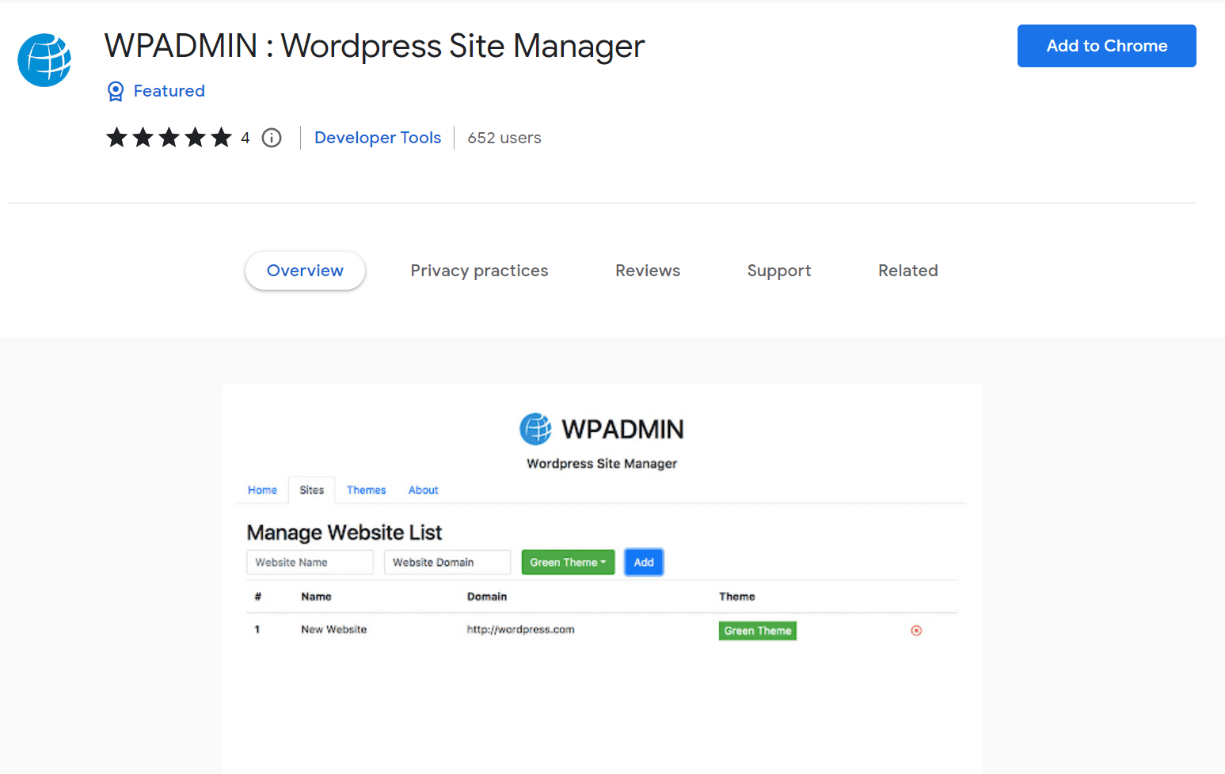Switch to the Related tab

tap(907, 270)
